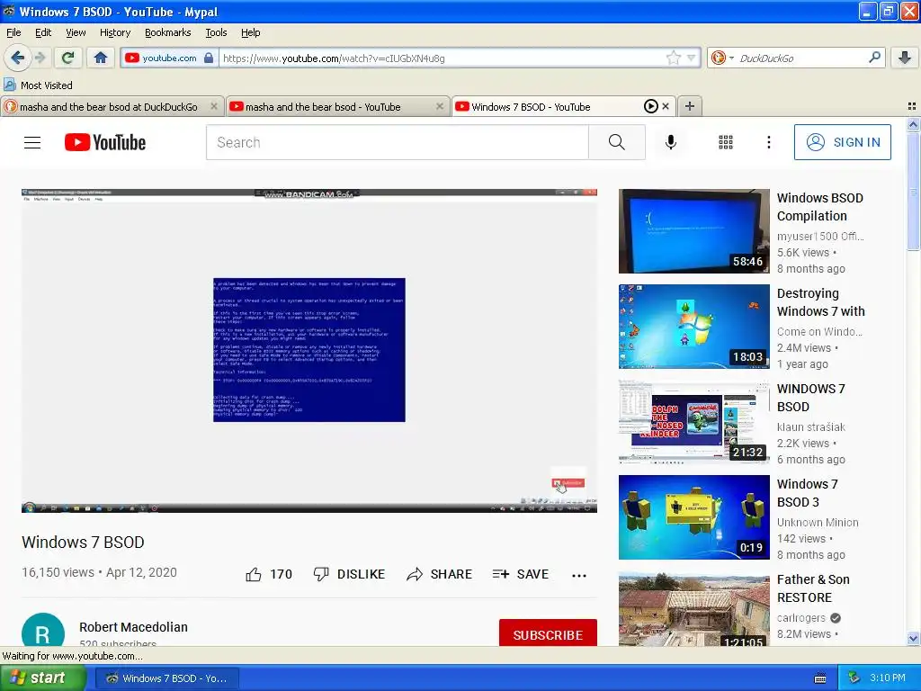Click the Windows BSOD Compilation title
This screenshot has width=921, height=691.
tap(820, 207)
